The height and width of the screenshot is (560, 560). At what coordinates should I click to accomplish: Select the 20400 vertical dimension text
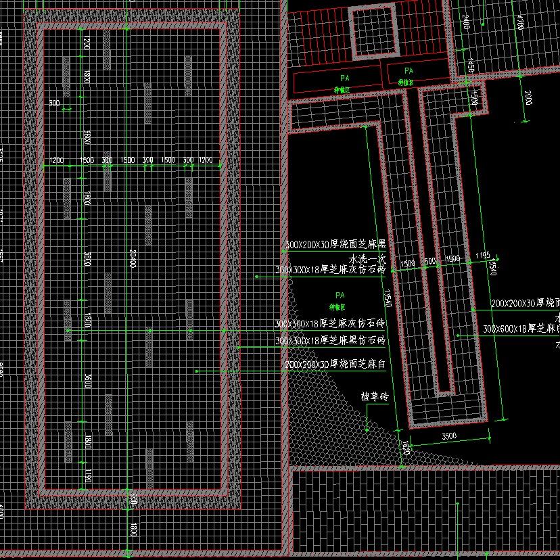click(132, 260)
